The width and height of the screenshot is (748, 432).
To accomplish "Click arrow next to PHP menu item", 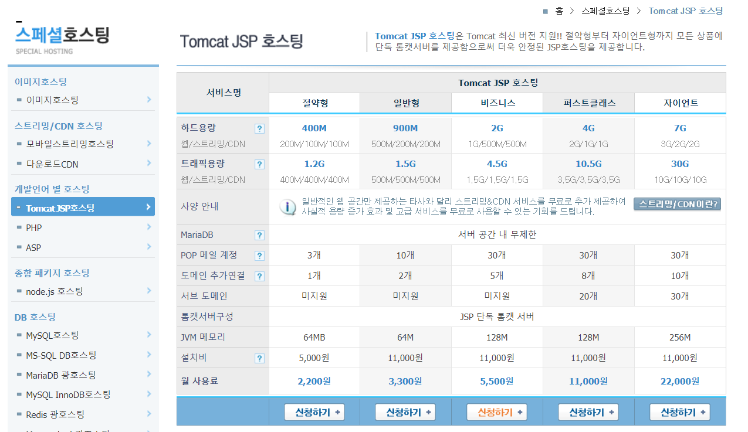I will click(x=149, y=227).
